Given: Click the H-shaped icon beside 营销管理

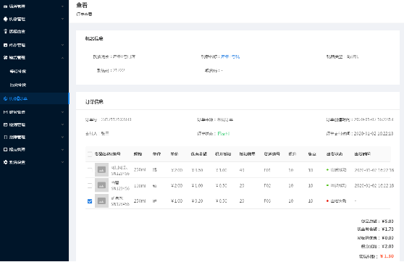Looking at the screenshot, I should point(5,112).
